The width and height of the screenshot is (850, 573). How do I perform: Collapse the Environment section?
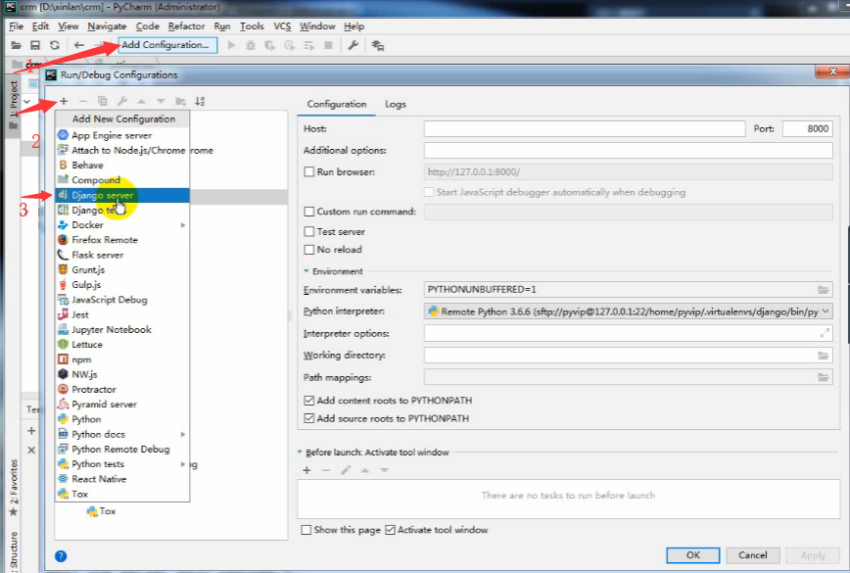click(x=307, y=271)
